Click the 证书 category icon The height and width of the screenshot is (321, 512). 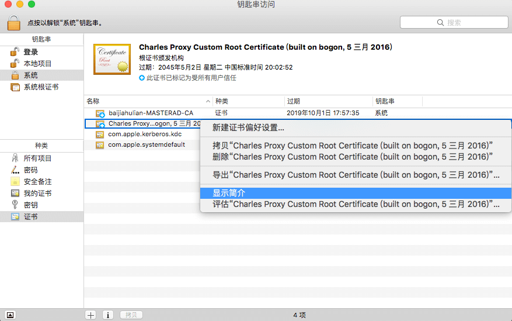point(15,216)
